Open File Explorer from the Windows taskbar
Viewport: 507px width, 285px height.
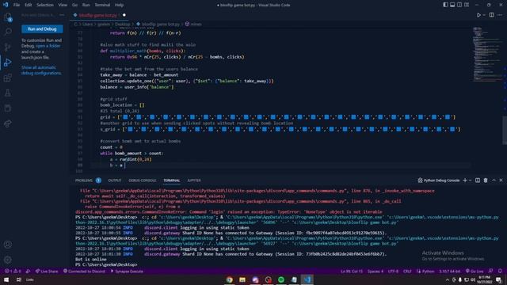pyautogui.click(x=242, y=279)
